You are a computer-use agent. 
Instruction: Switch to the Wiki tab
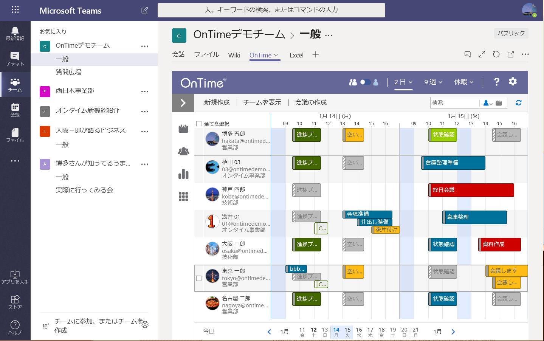(234, 55)
